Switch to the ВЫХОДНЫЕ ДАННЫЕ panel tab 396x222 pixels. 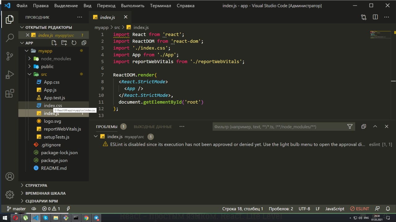pos(153,127)
